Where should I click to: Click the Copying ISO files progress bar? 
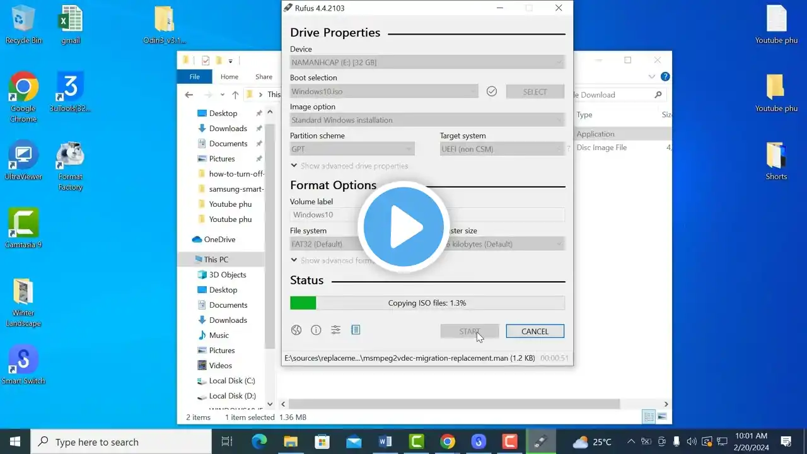(427, 303)
